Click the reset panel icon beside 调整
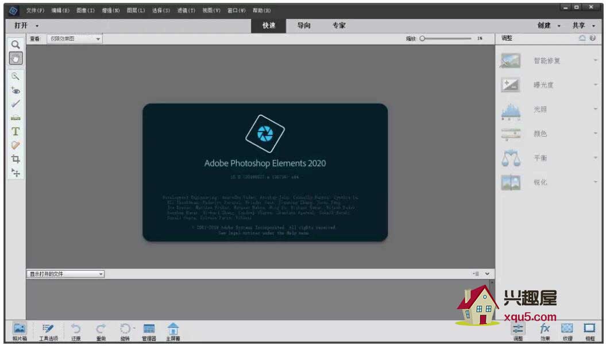 tap(582, 38)
